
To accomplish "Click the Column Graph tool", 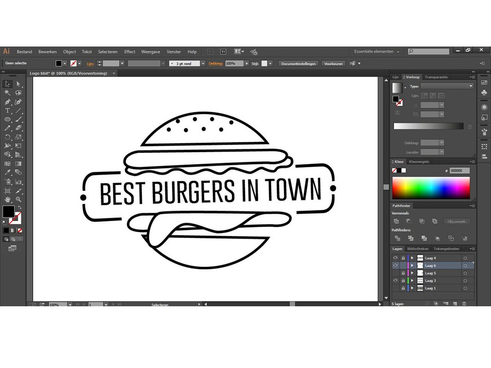I will [x=18, y=181].
